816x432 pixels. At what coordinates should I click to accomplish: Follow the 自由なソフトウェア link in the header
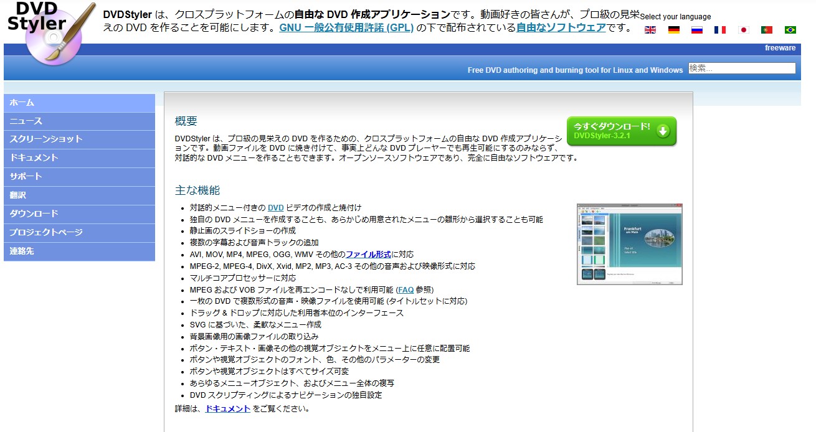561,28
